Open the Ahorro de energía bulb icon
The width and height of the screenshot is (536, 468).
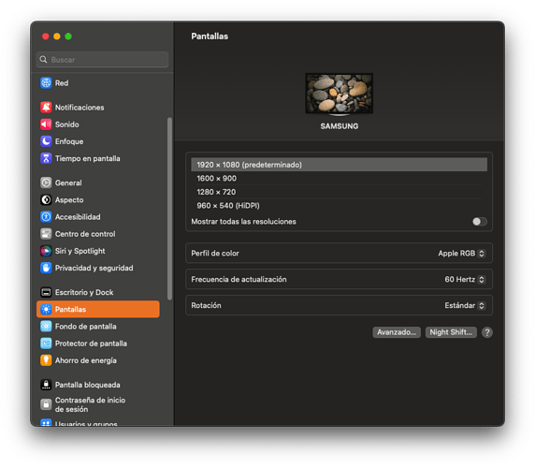click(x=46, y=360)
